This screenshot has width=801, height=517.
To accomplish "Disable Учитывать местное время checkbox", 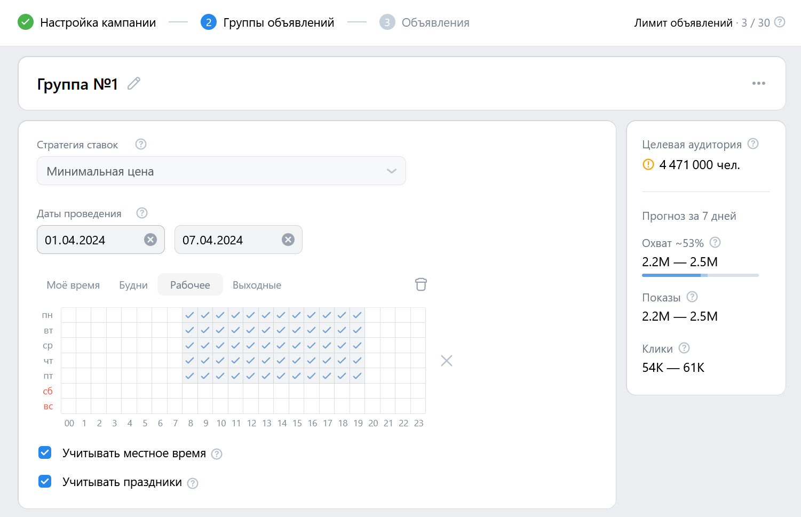I will coord(45,453).
